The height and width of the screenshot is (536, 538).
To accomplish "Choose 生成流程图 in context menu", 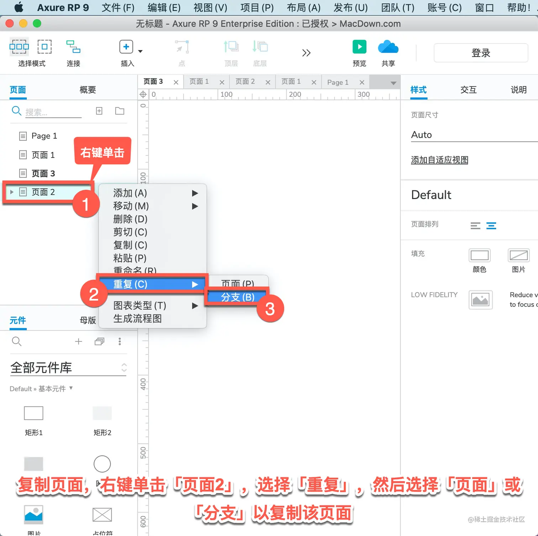I will pos(153,319).
